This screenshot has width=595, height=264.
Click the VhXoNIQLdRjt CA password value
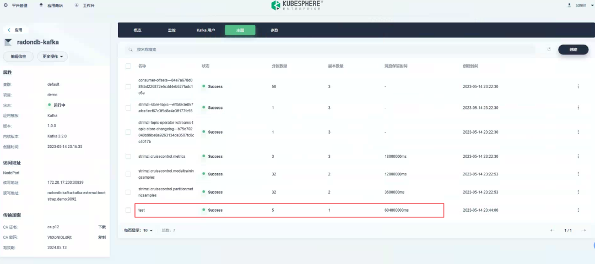[59, 238]
